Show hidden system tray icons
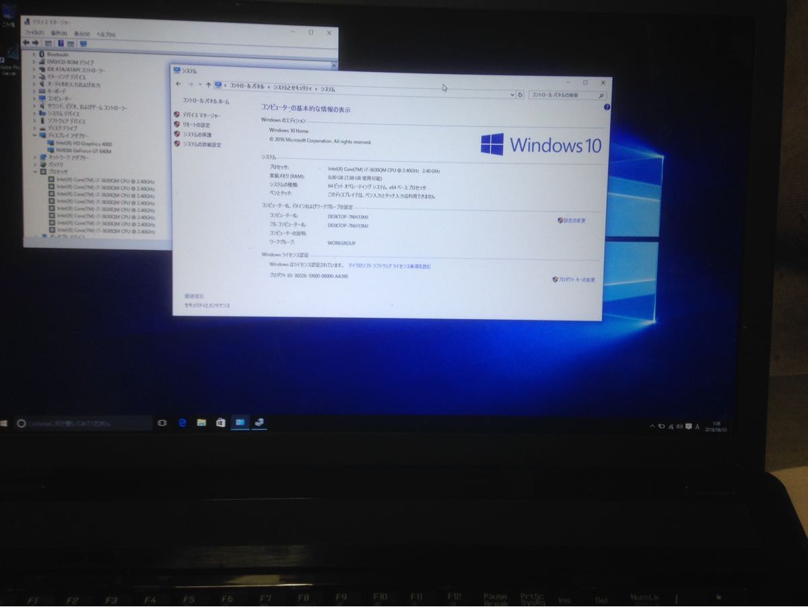The width and height of the screenshot is (808, 607). point(652,426)
